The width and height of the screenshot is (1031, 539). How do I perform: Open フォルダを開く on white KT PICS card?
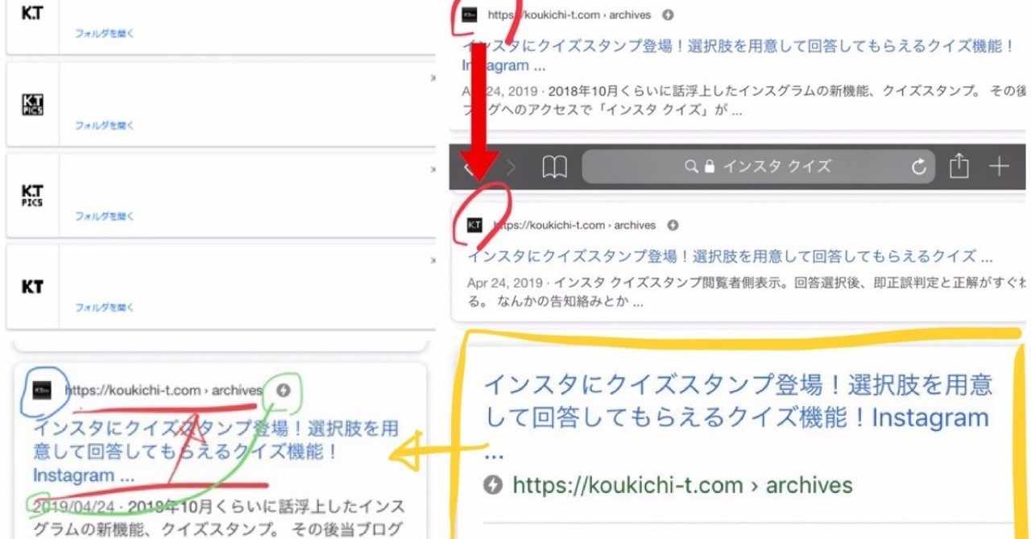[105, 217]
